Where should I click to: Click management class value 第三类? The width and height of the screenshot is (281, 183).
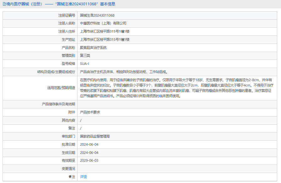[x=85, y=55]
